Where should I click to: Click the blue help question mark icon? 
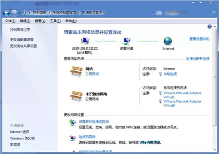tap(209, 26)
